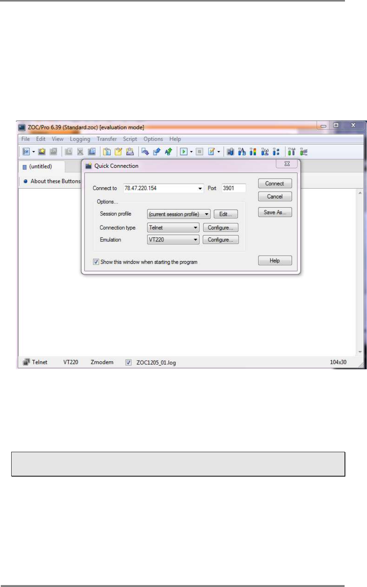Click the starred quick connection toolbar icon
367x587 pixels.
42,152
